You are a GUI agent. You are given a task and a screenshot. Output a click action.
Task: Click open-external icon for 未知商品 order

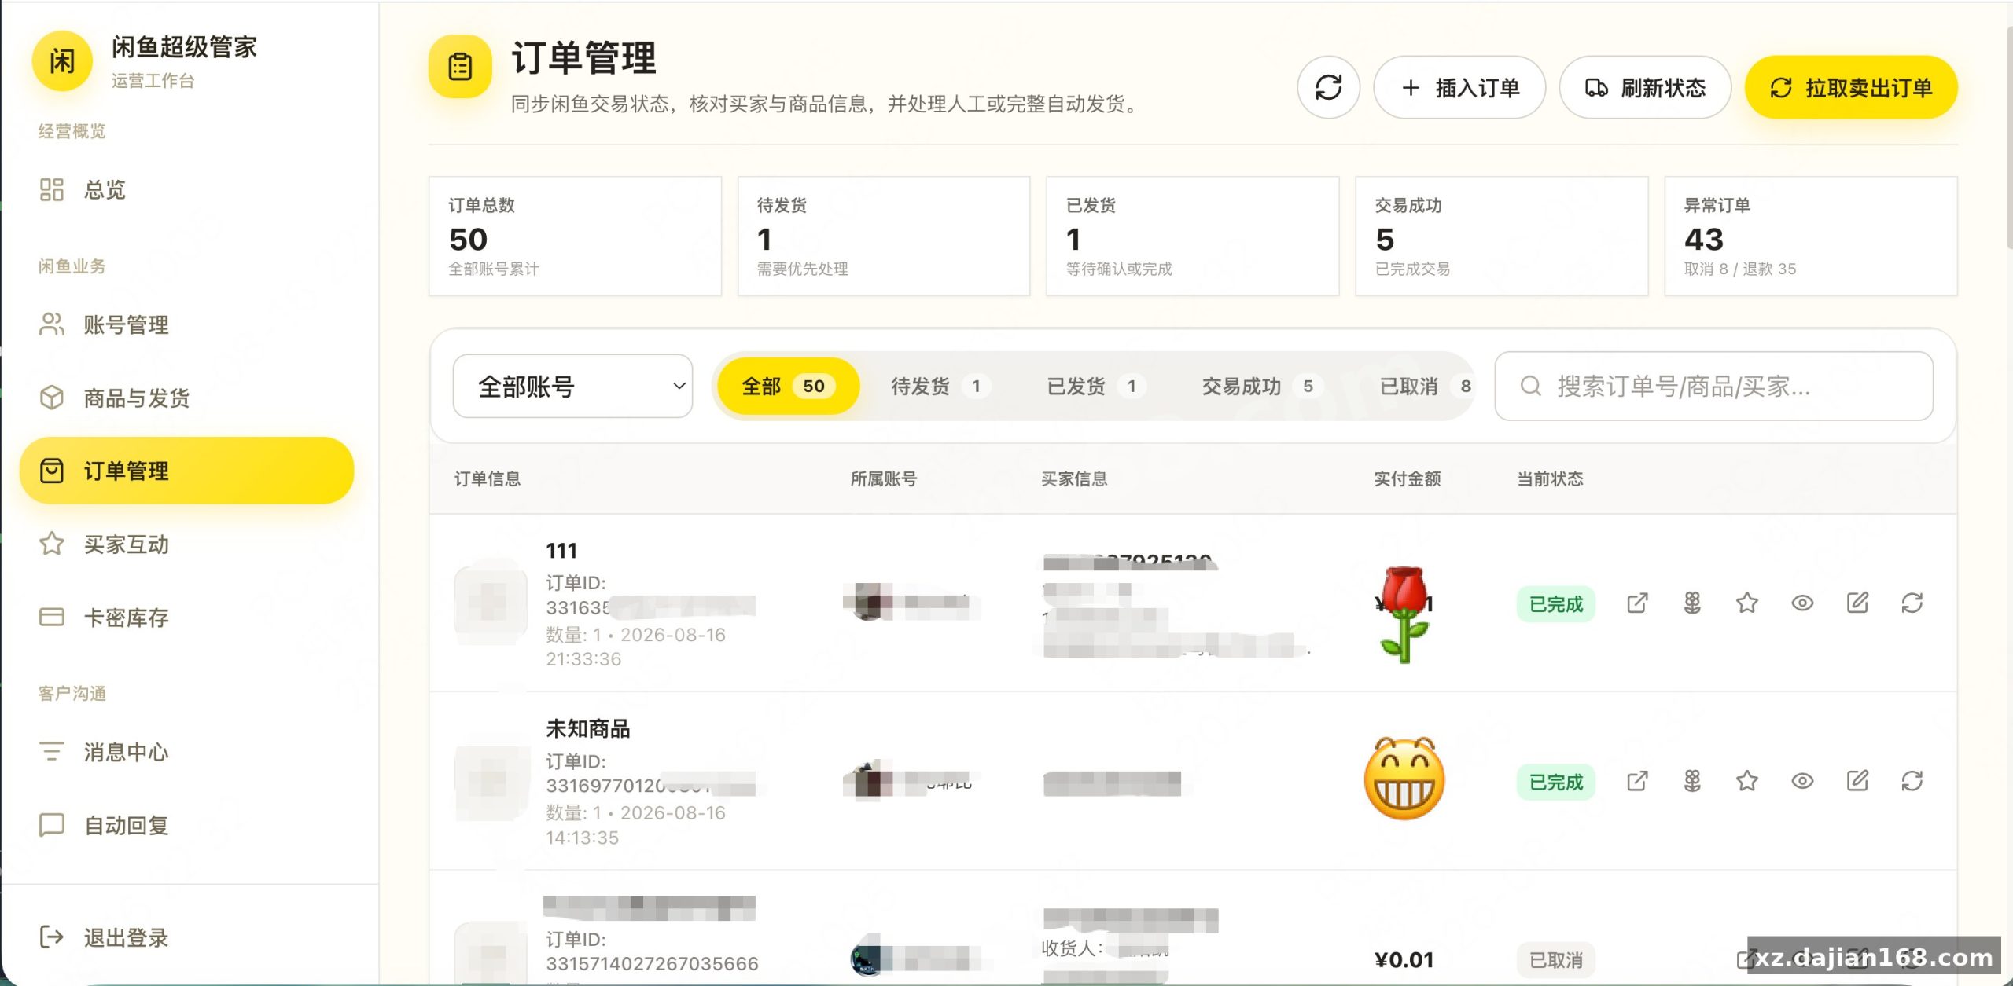click(1637, 781)
